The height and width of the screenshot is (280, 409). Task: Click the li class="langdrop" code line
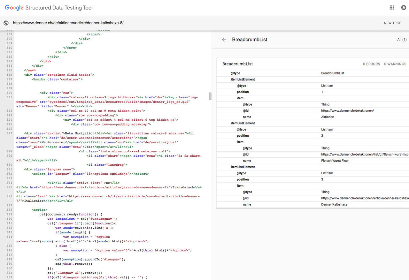107,165
